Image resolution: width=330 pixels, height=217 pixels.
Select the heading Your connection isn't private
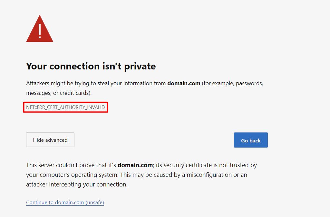pos(91,66)
